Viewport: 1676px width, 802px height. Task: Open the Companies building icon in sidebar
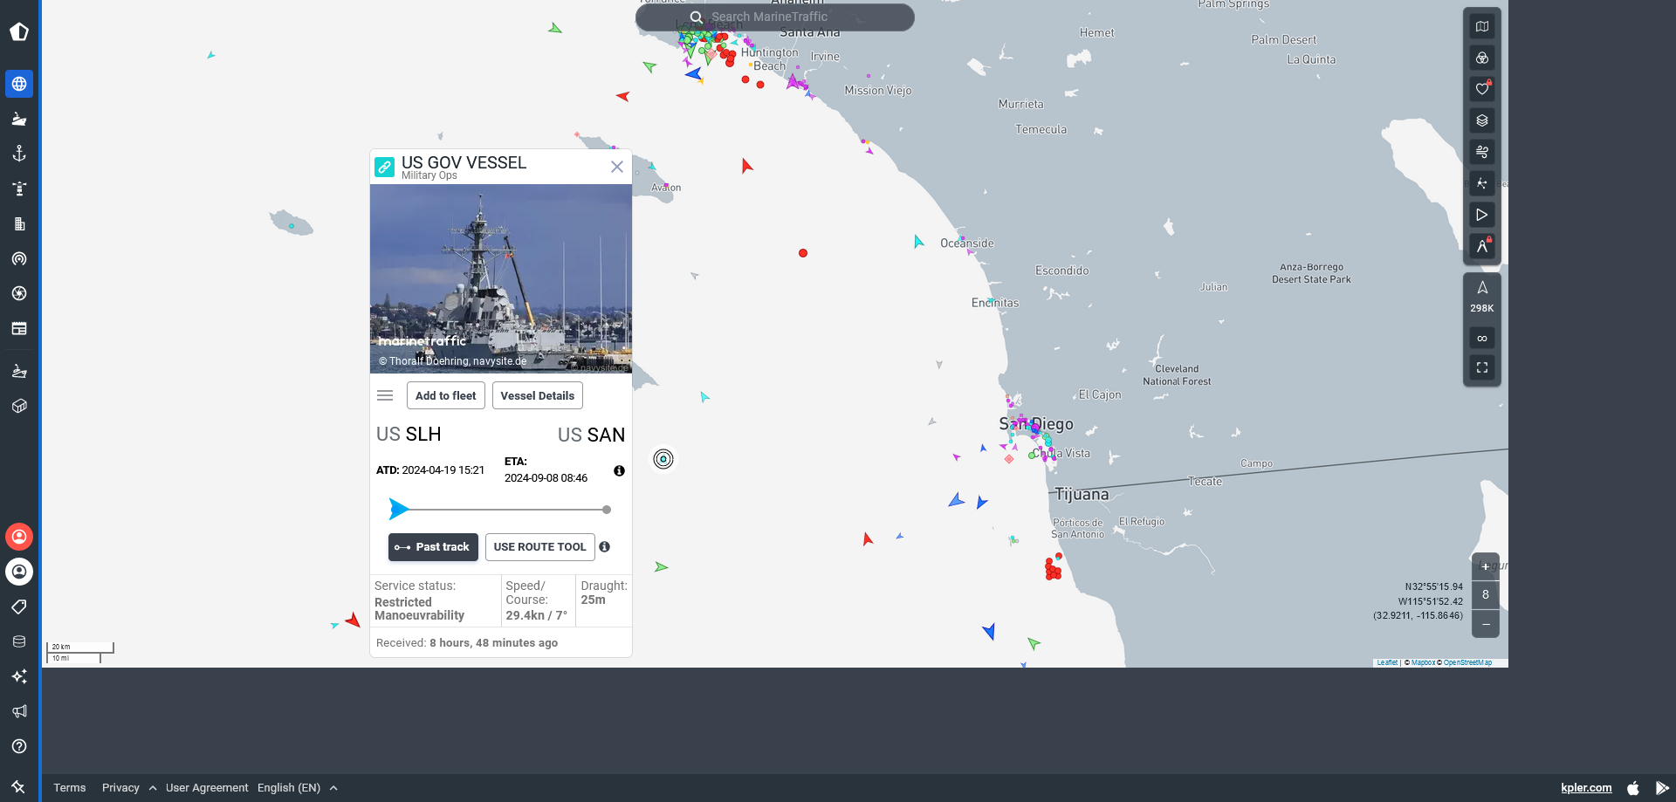[x=19, y=223]
